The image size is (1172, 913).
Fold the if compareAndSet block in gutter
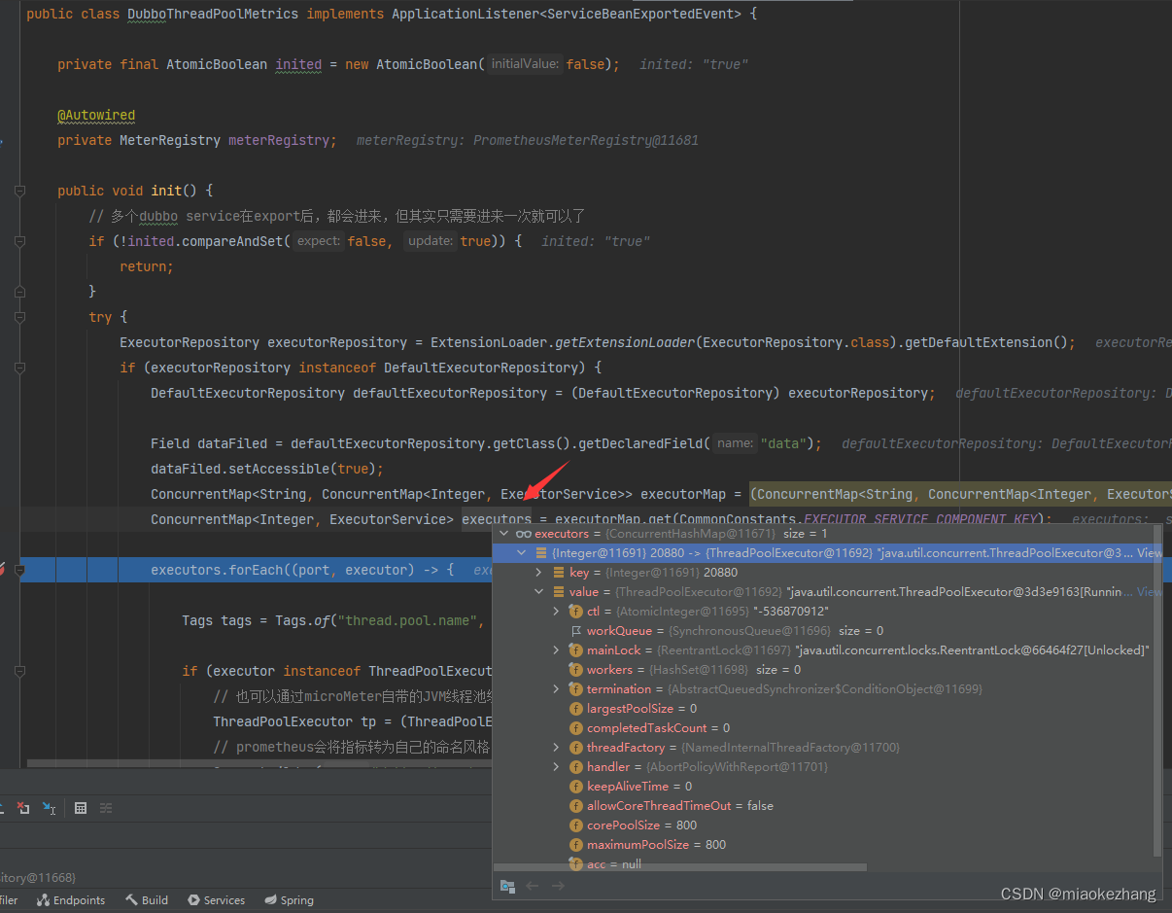(x=19, y=241)
